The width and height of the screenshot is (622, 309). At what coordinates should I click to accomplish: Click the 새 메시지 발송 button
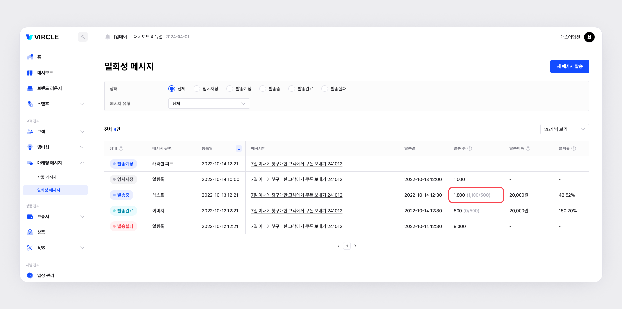pyautogui.click(x=569, y=66)
